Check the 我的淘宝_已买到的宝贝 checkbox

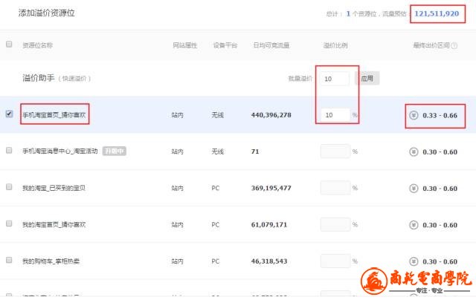[9, 186]
